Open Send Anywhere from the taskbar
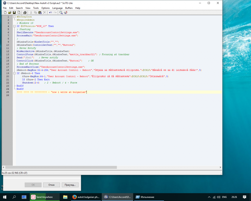This screenshot has width=251, height=201. click(x=45, y=197)
